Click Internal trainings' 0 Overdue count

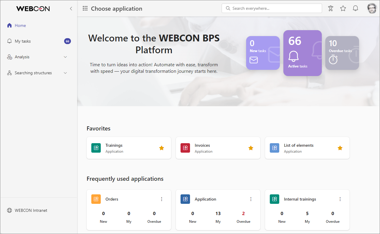pyautogui.click(x=333, y=214)
